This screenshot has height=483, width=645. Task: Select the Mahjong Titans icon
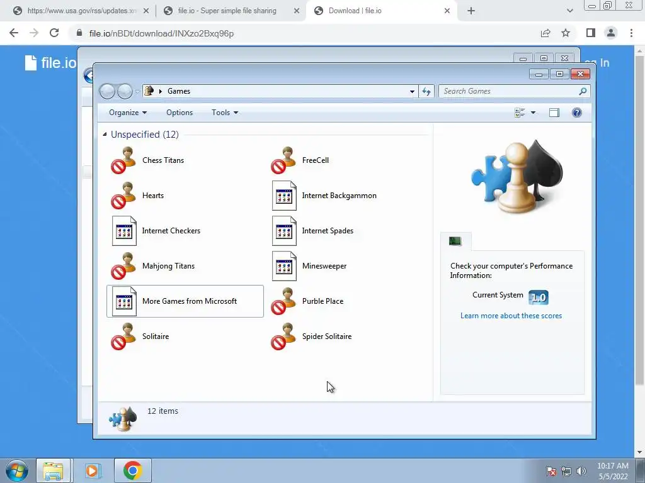[123, 266]
